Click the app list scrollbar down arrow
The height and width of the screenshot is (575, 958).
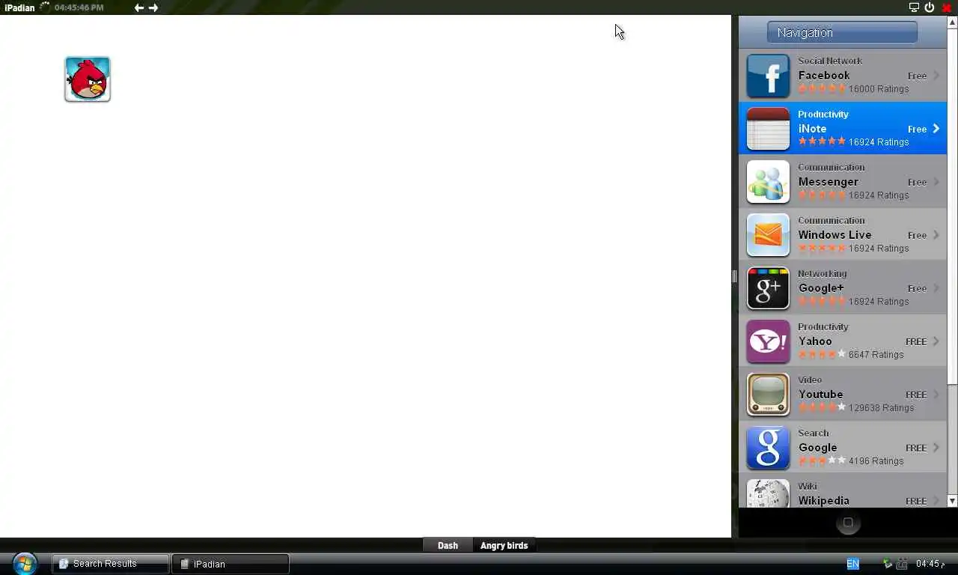952,501
